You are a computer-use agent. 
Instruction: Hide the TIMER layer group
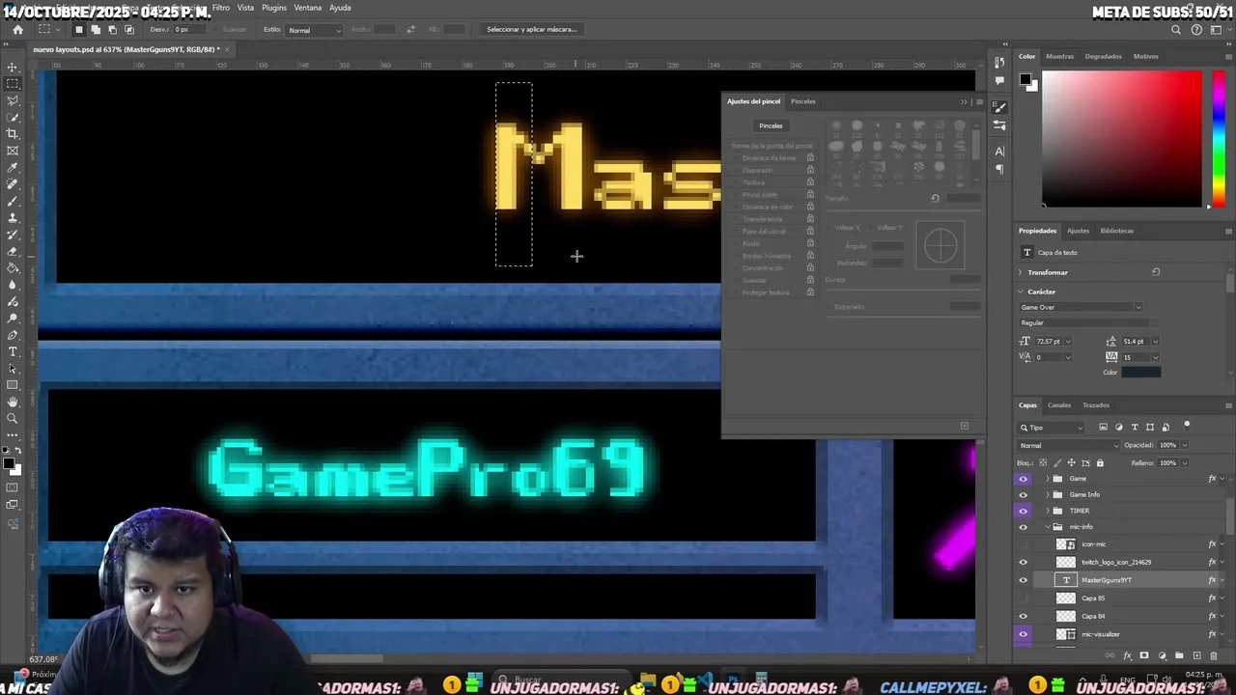coord(1024,511)
